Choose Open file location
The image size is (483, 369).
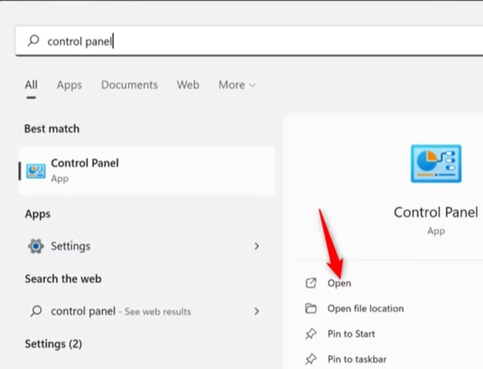pos(365,309)
